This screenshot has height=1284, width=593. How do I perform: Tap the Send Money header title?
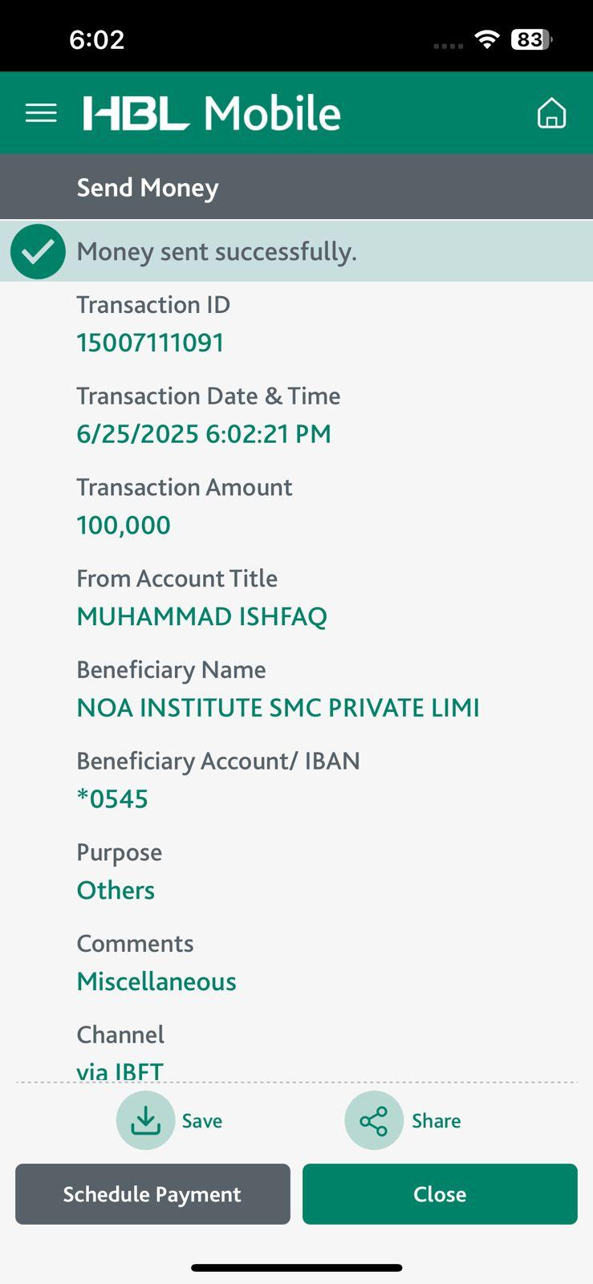(148, 188)
